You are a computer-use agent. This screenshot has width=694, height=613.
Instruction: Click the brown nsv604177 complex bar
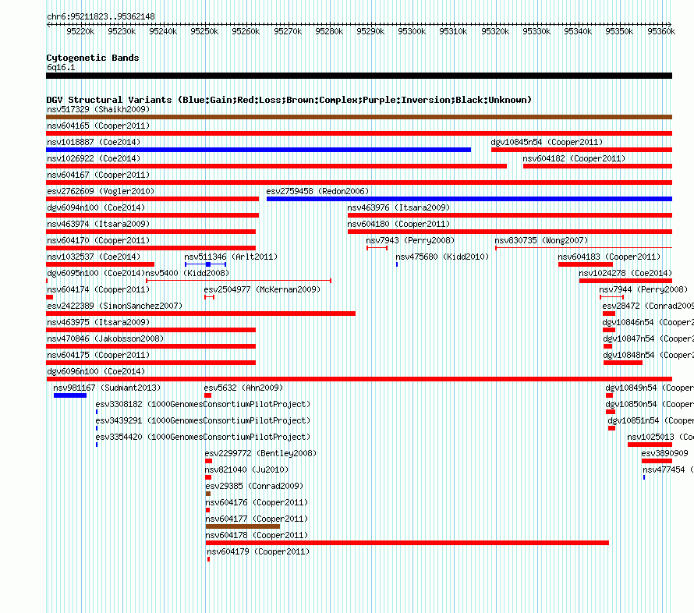(243, 526)
